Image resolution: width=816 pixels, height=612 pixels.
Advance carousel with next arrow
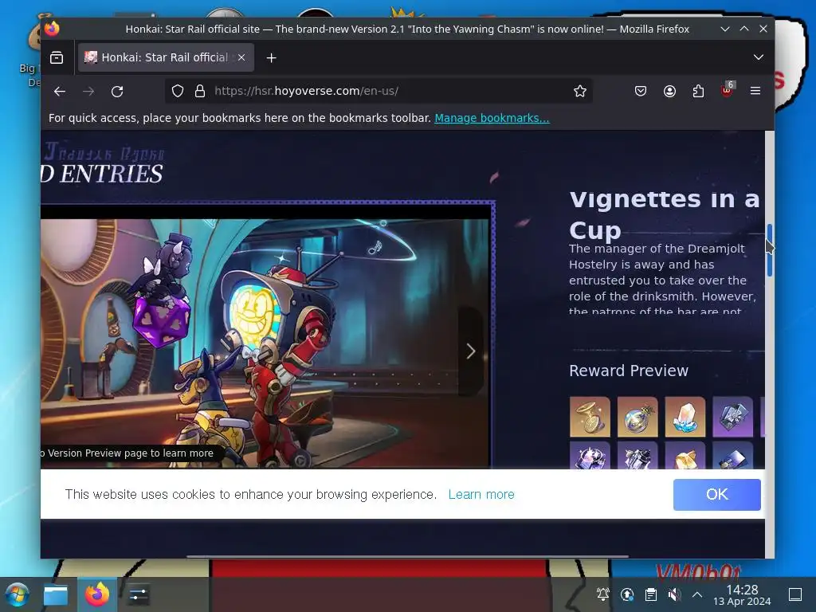[x=470, y=351]
